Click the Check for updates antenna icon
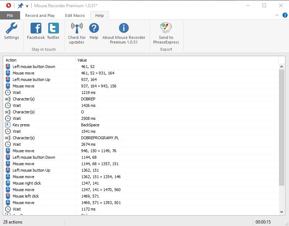The height and width of the screenshot is (226, 289). click(77, 28)
